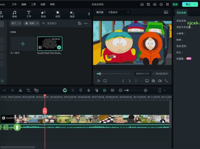Set mark in with the left brace
The width and height of the screenshot is (200, 149).
pyautogui.click(x=123, y=81)
